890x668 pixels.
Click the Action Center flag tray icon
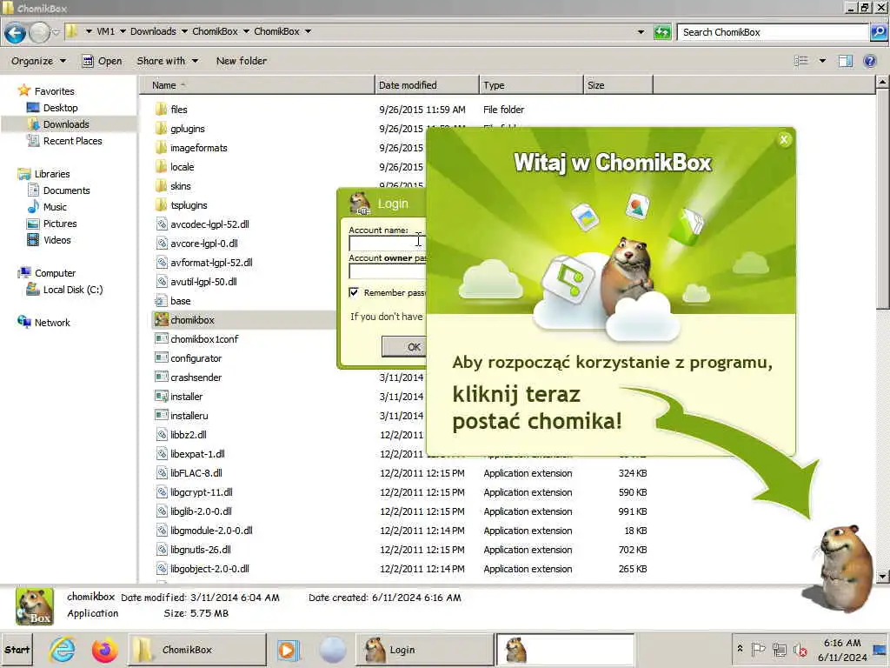[758, 649]
